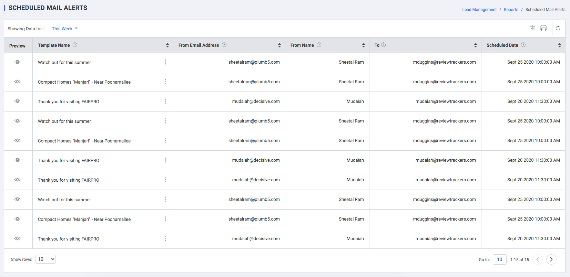Select 'Sept 20 2020 11:30:00 AM' in the tenth row

coord(533,239)
